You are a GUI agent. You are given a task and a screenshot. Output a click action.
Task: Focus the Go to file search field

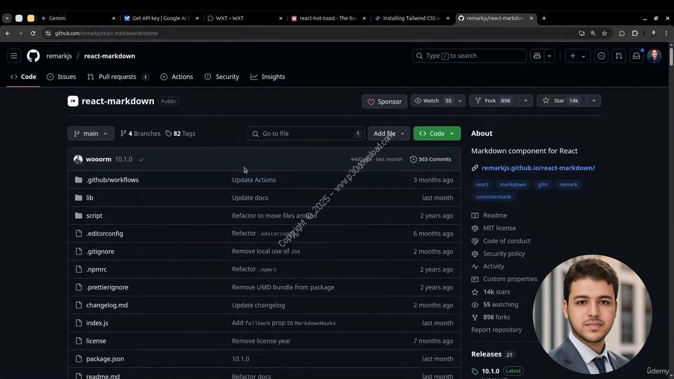tap(306, 134)
